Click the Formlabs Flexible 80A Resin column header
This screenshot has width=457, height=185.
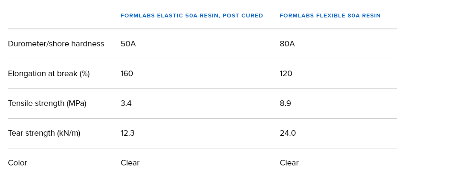click(330, 16)
